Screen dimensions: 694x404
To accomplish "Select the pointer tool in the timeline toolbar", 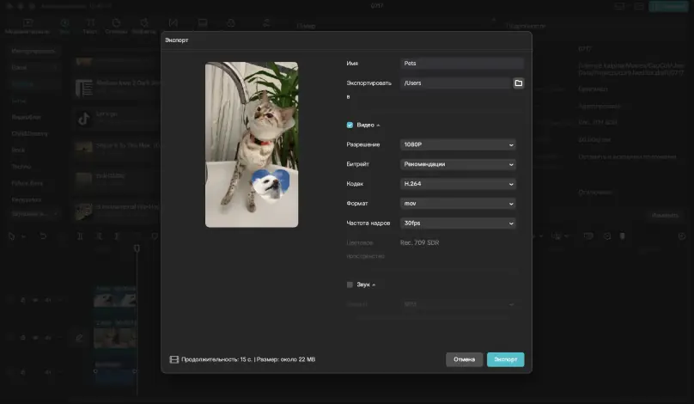I will (11, 236).
